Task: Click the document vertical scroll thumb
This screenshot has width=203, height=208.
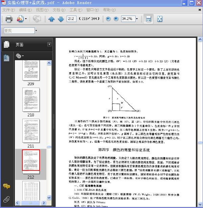Action: [200, 142]
